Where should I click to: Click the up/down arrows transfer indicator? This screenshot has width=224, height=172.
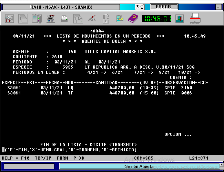tap(140, 7)
